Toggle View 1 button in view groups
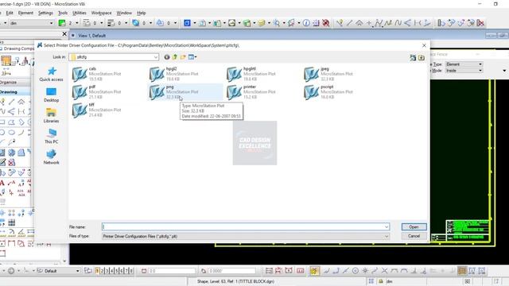This screenshot has height=286, width=509. (97, 271)
